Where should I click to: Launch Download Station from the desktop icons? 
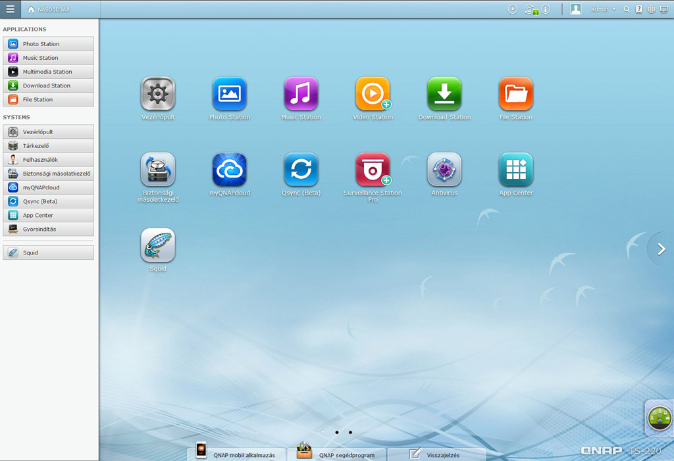(x=444, y=93)
